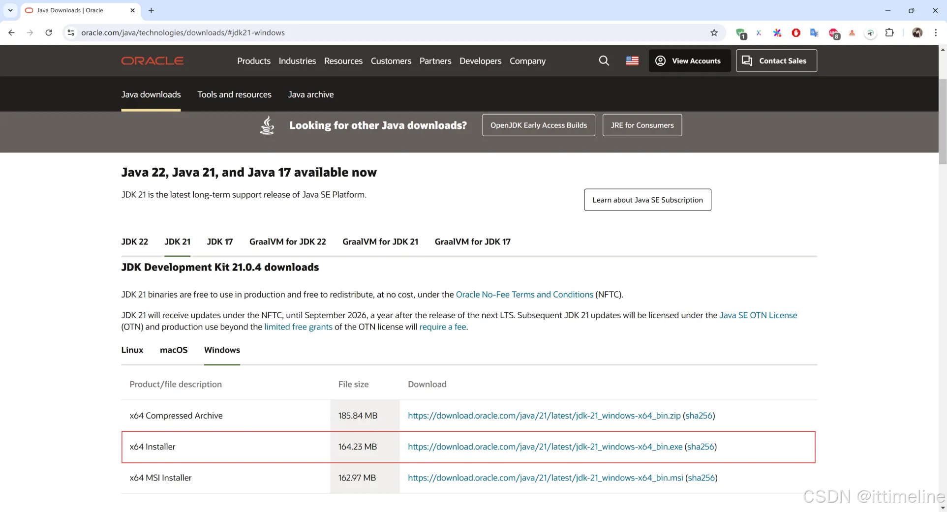Open the Partners menu
947x512 pixels.
coord(435,60)
